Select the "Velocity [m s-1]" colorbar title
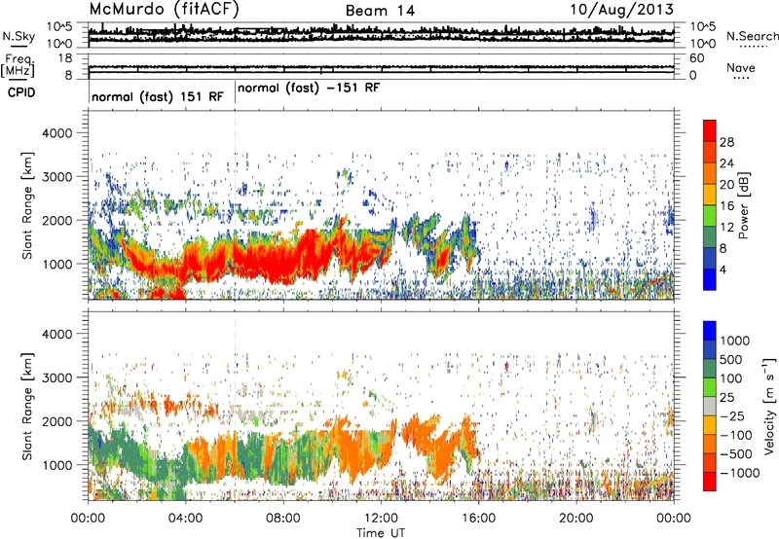The height and width of the screenshot is (539, 779). 769,406
